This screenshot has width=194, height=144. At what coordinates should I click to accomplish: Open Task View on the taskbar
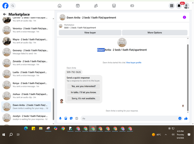point(18,135)
